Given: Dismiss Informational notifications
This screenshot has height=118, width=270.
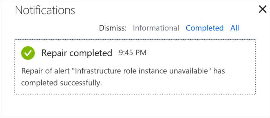Looking at the screenshot, I should point(156,28).
